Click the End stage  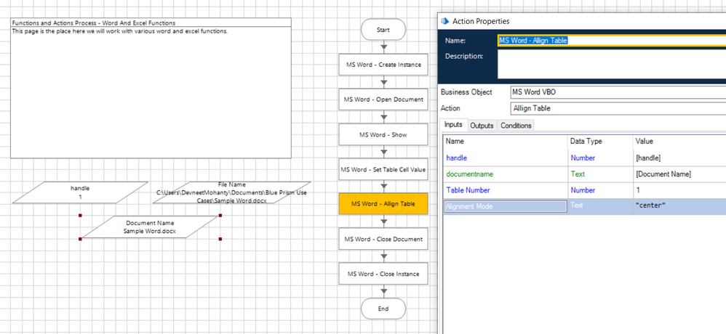click(383, 309)
